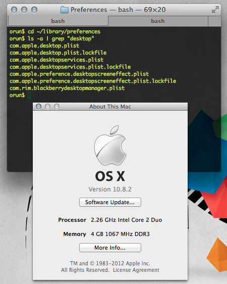Click the 4 GB 1067 MHz DDR3 value

[x=121, y=234]
